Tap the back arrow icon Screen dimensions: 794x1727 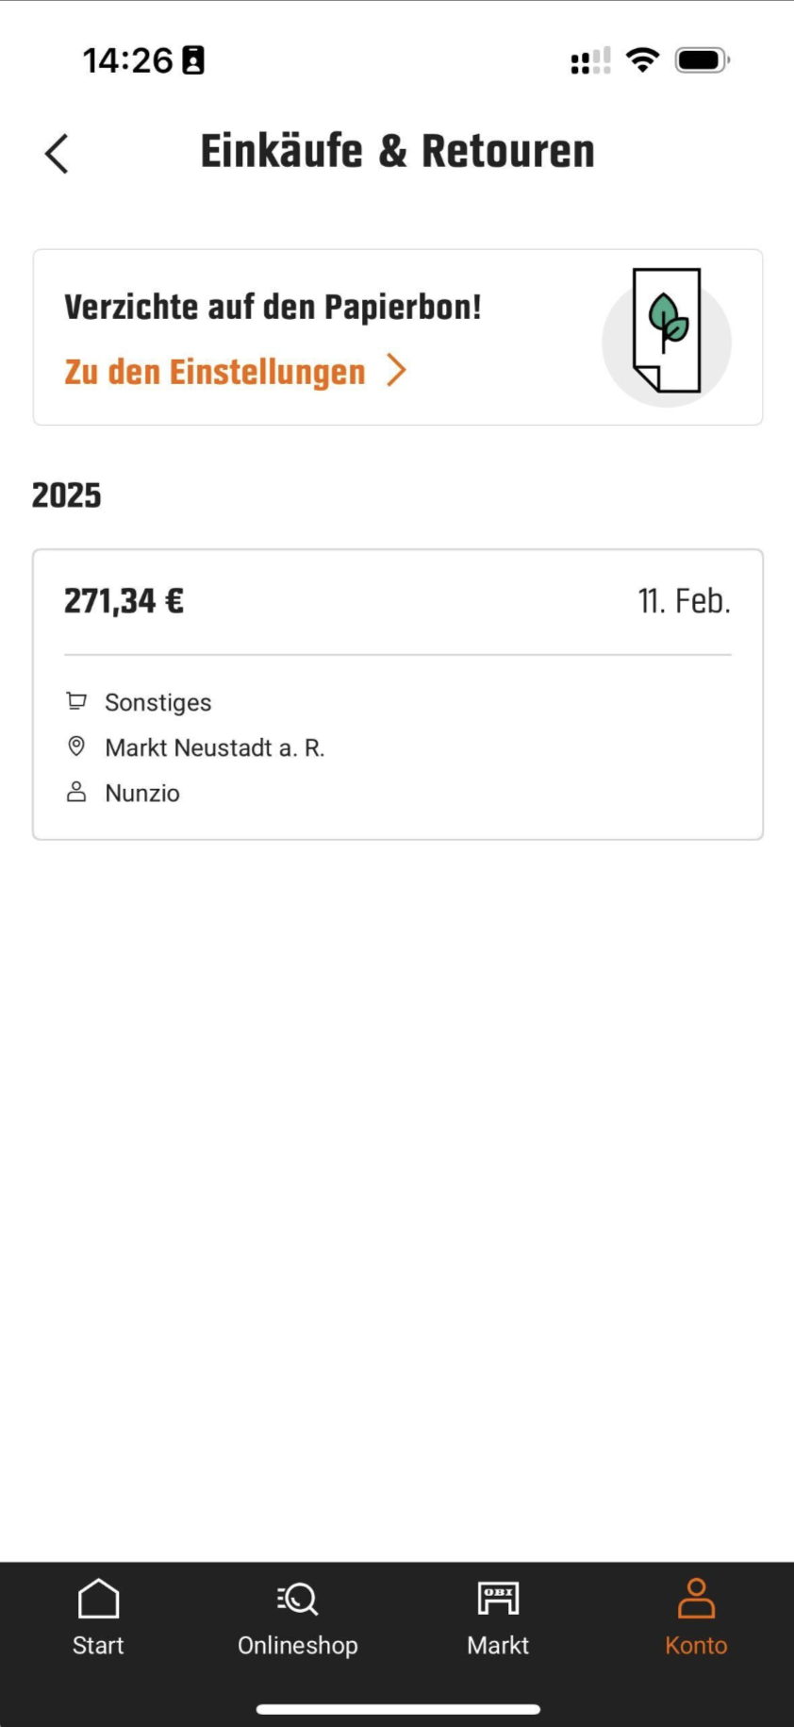[57, 153]
